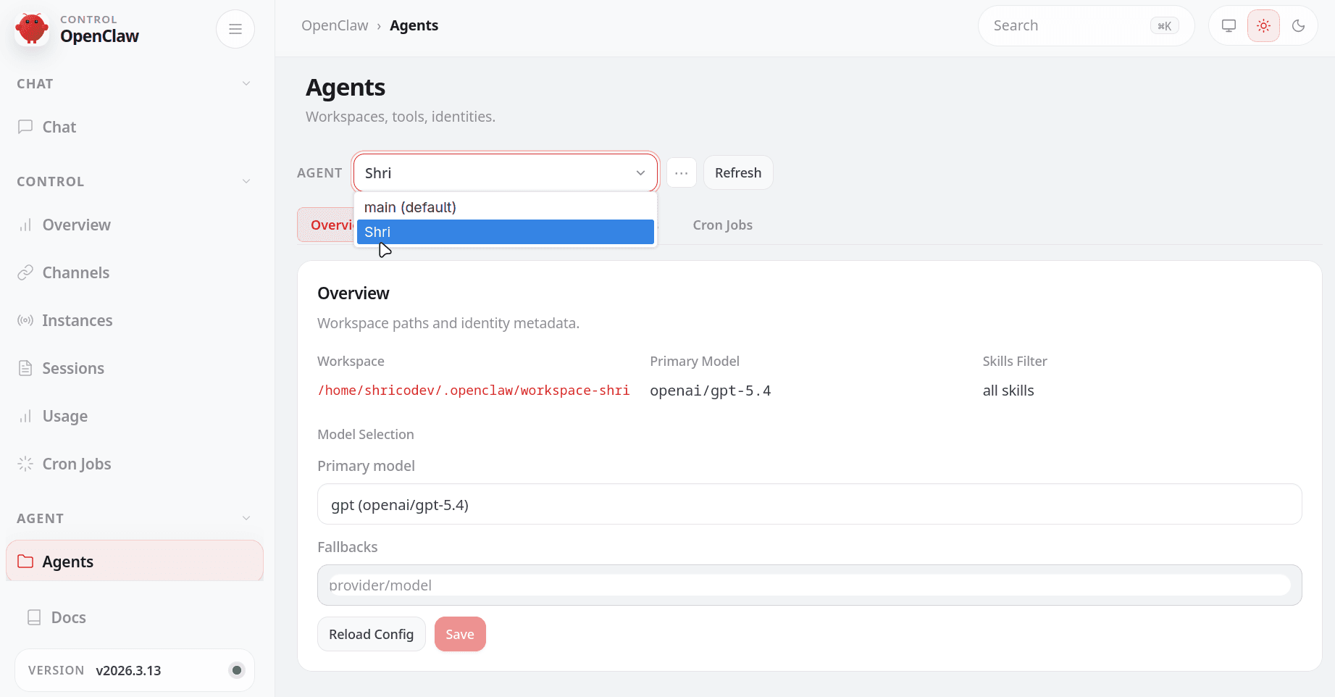Click the Search input box
1335x697 pixels.
click(x=1086, y=26)
